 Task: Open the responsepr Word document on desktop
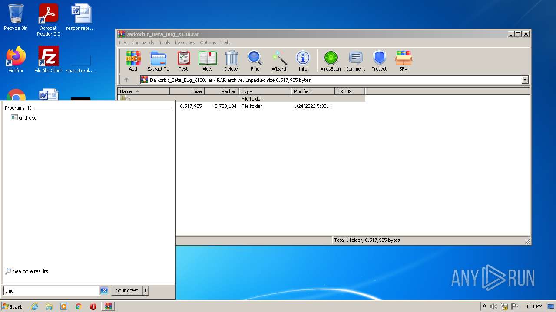click(81, 18)
